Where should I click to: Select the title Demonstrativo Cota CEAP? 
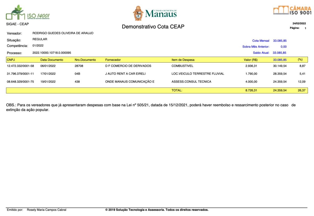tap(153, 27)
